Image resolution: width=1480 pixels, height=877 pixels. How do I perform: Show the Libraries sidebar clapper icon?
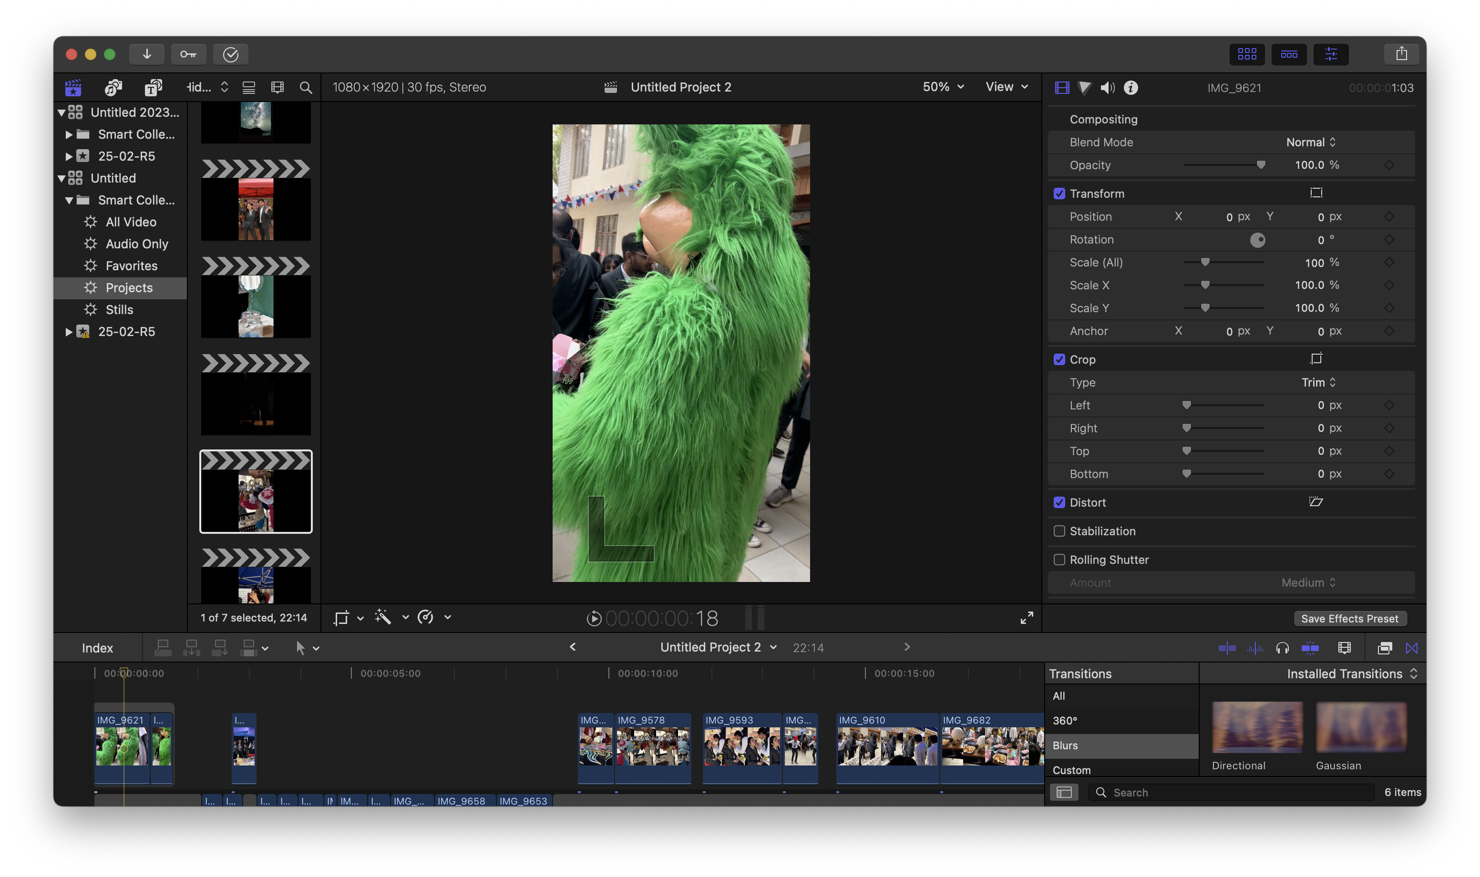click(x=73, y=88)
